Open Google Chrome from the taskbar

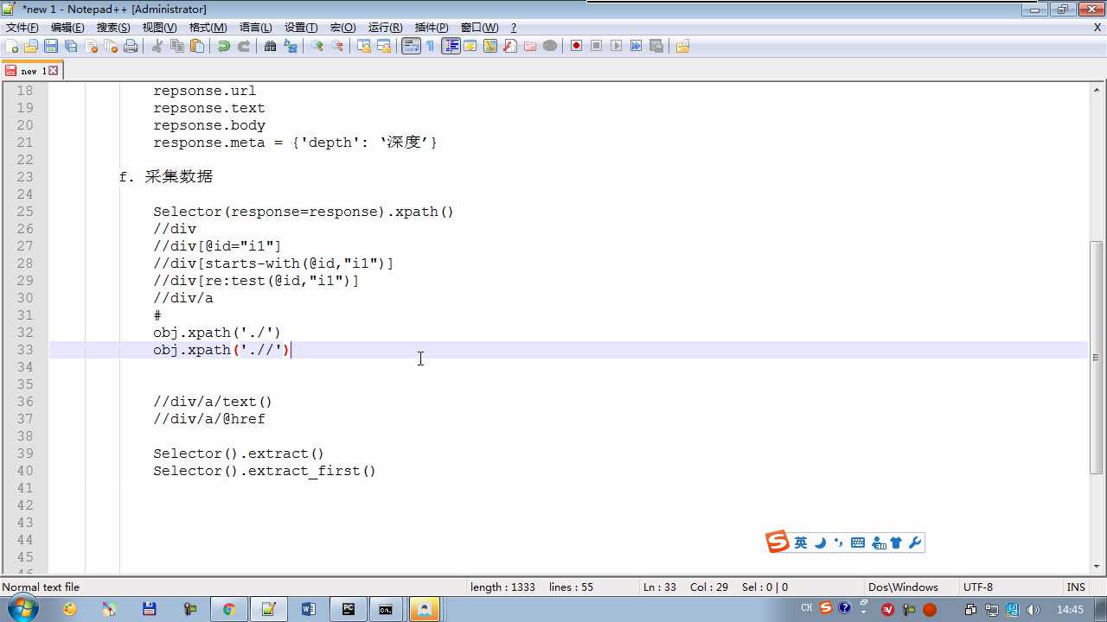229,609
